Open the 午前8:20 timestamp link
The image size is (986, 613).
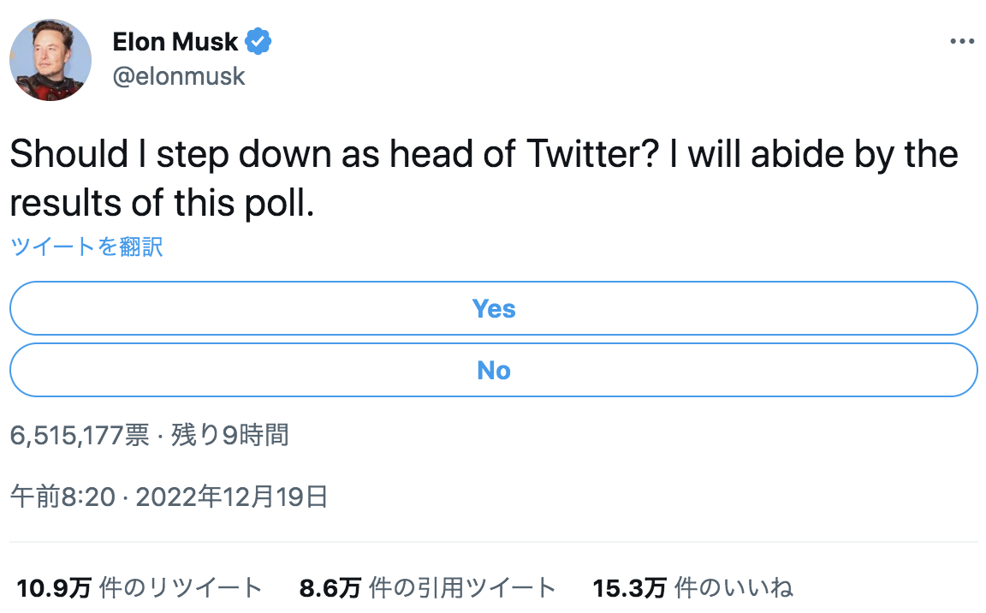tap(62, 497)
